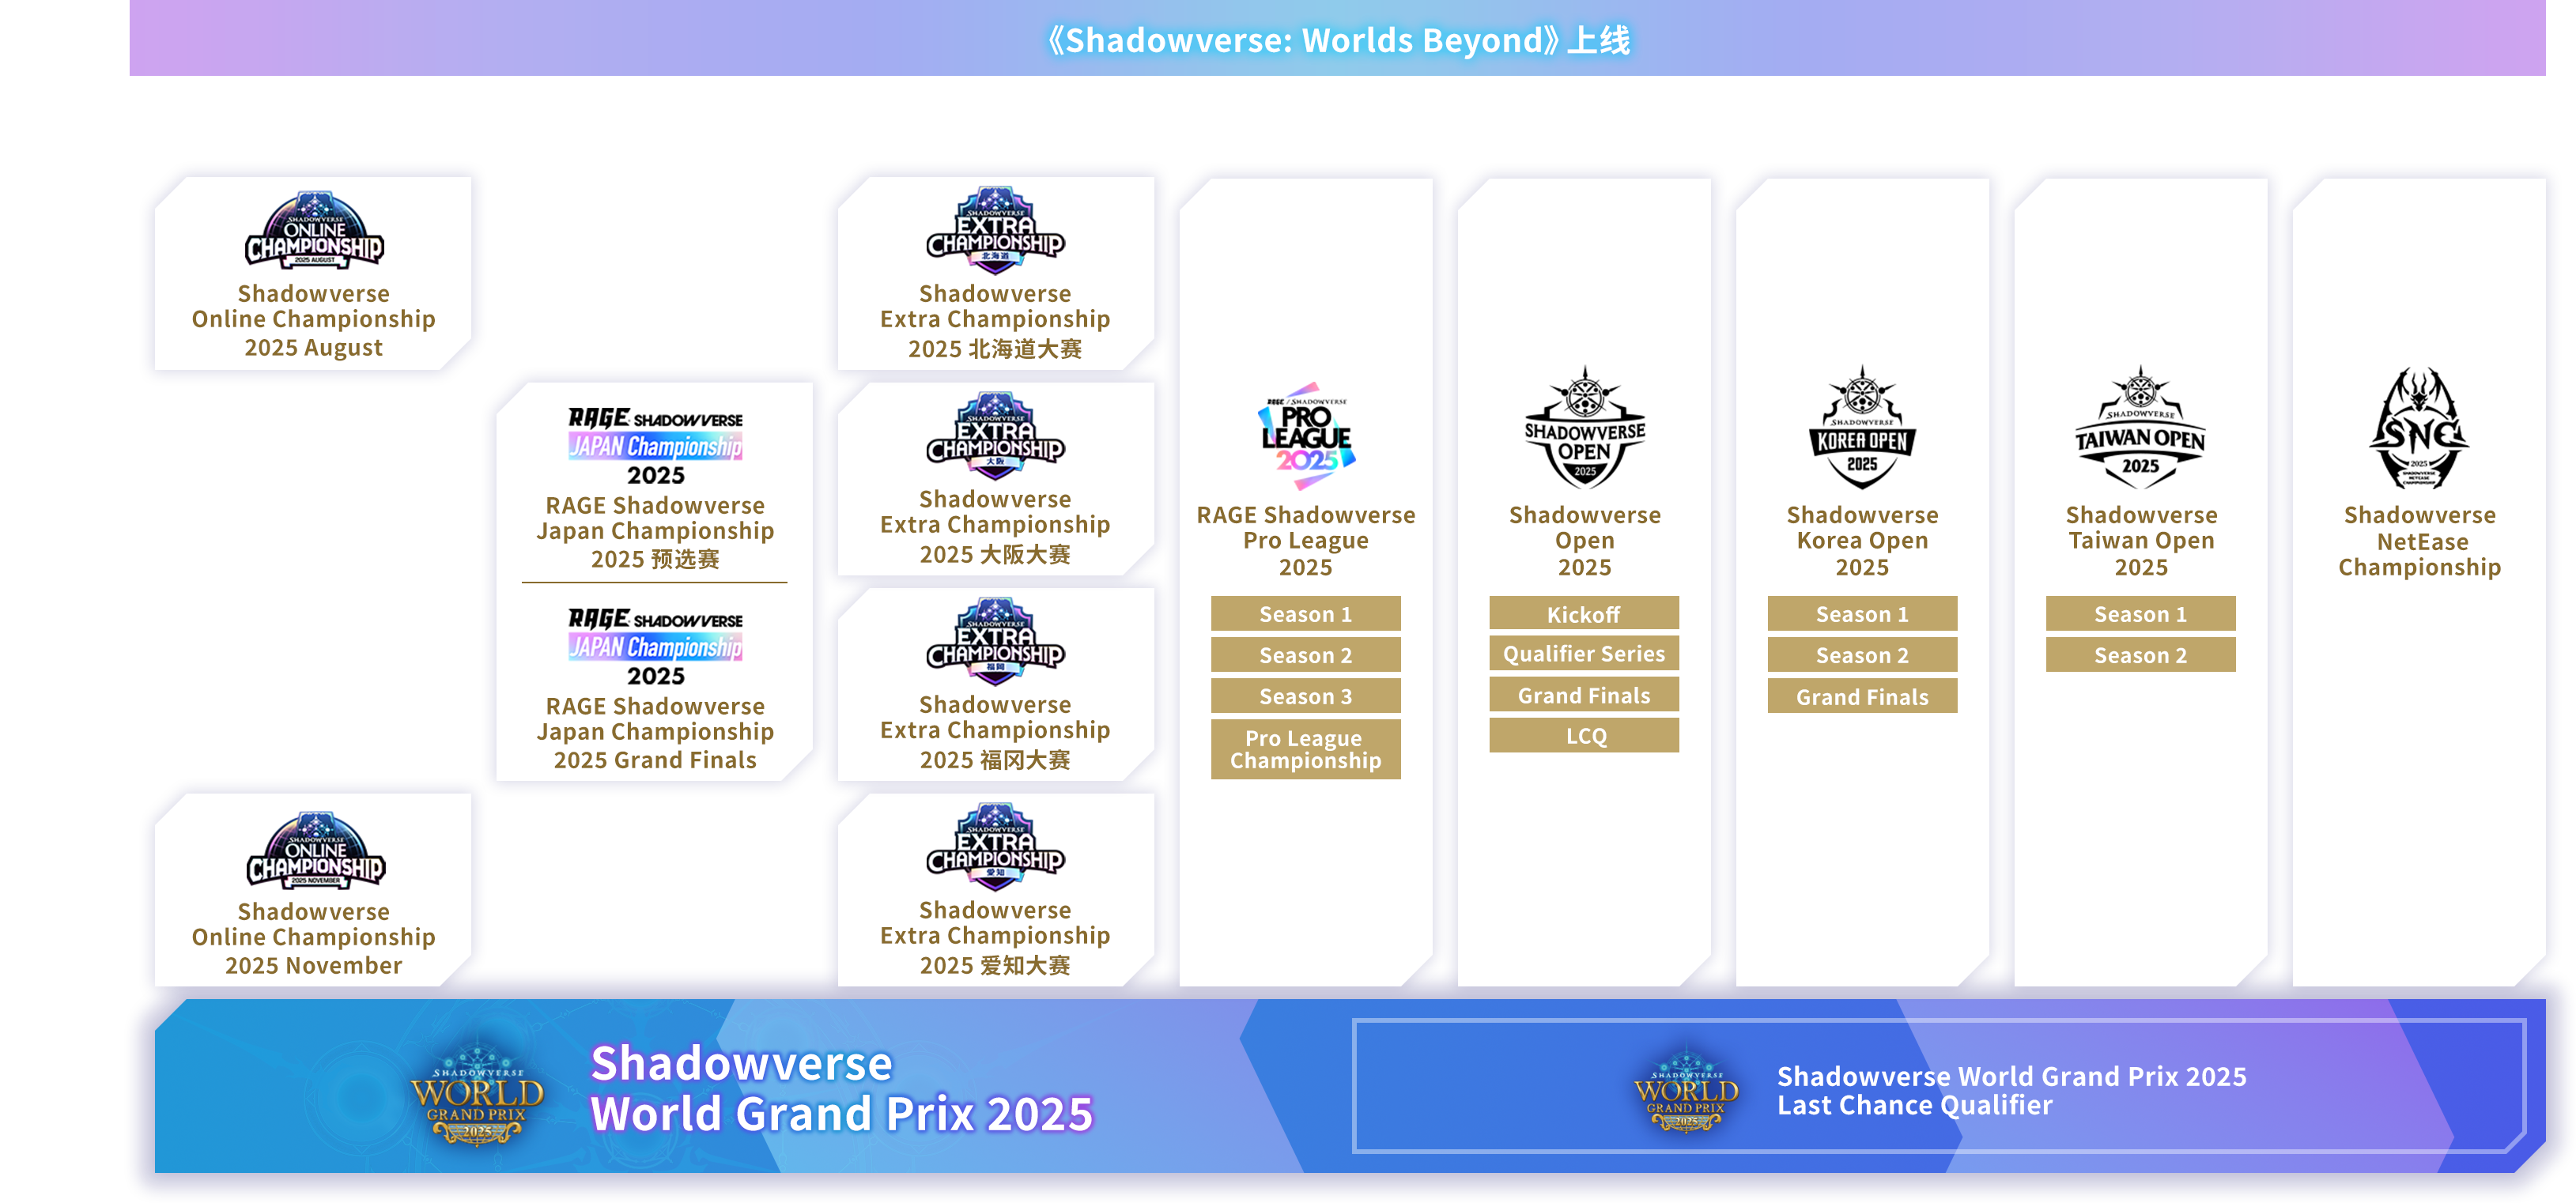This screenshot has height=1203, width=2576.
Task: Open Shadowverse Open Kickoff button
Action: [1584, 614]
